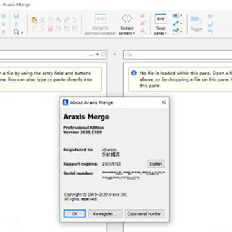Click the Swap panes icon
The height and width of the screenshot is (232, 232).
[160, 19]
